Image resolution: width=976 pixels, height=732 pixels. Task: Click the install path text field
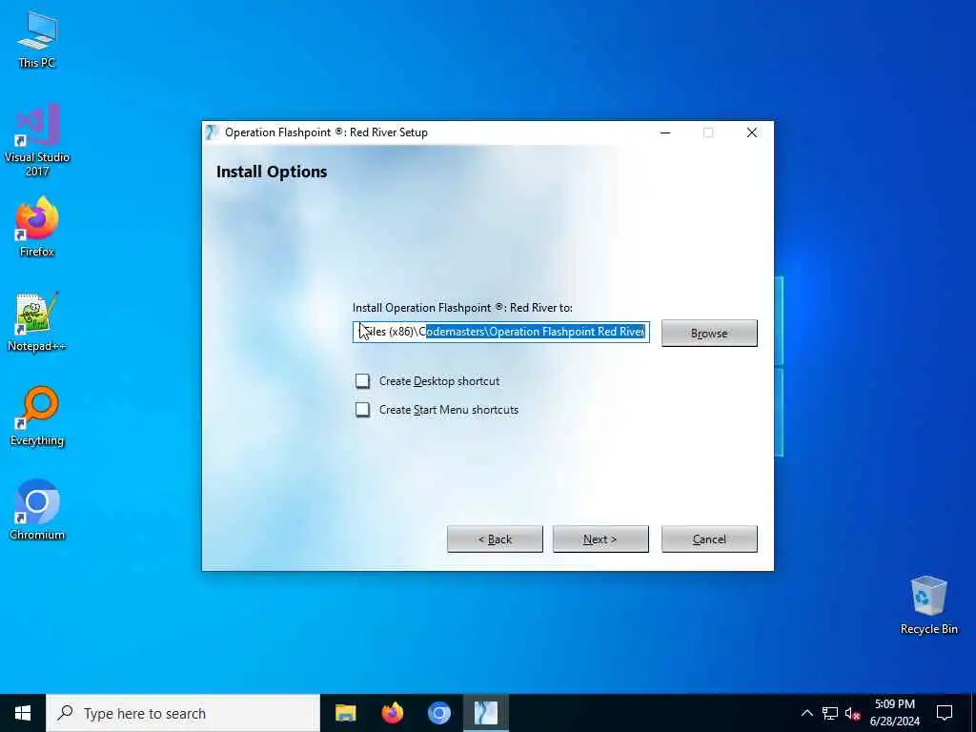tap(501, 332)
